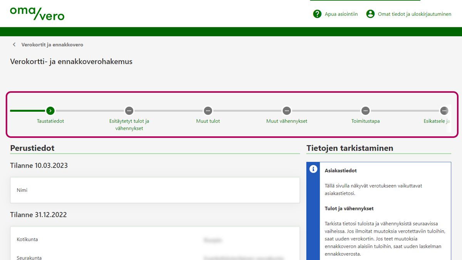Go back to Verokortit ja ennakkovero
This screenshot has height=260, width=462.
(x=52, y=45)
